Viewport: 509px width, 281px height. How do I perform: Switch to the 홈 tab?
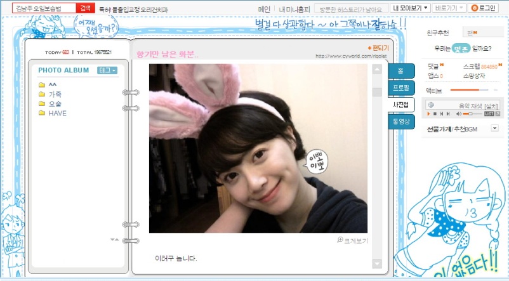click(x=401, y=71)
